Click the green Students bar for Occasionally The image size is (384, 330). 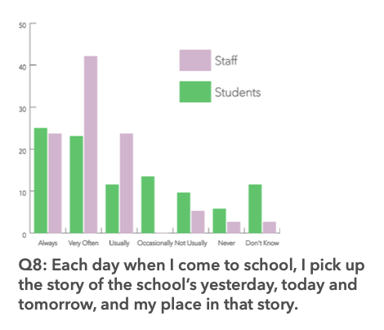(x=148, y=205)
